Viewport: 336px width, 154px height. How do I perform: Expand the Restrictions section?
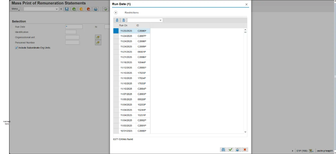[116, 13]
